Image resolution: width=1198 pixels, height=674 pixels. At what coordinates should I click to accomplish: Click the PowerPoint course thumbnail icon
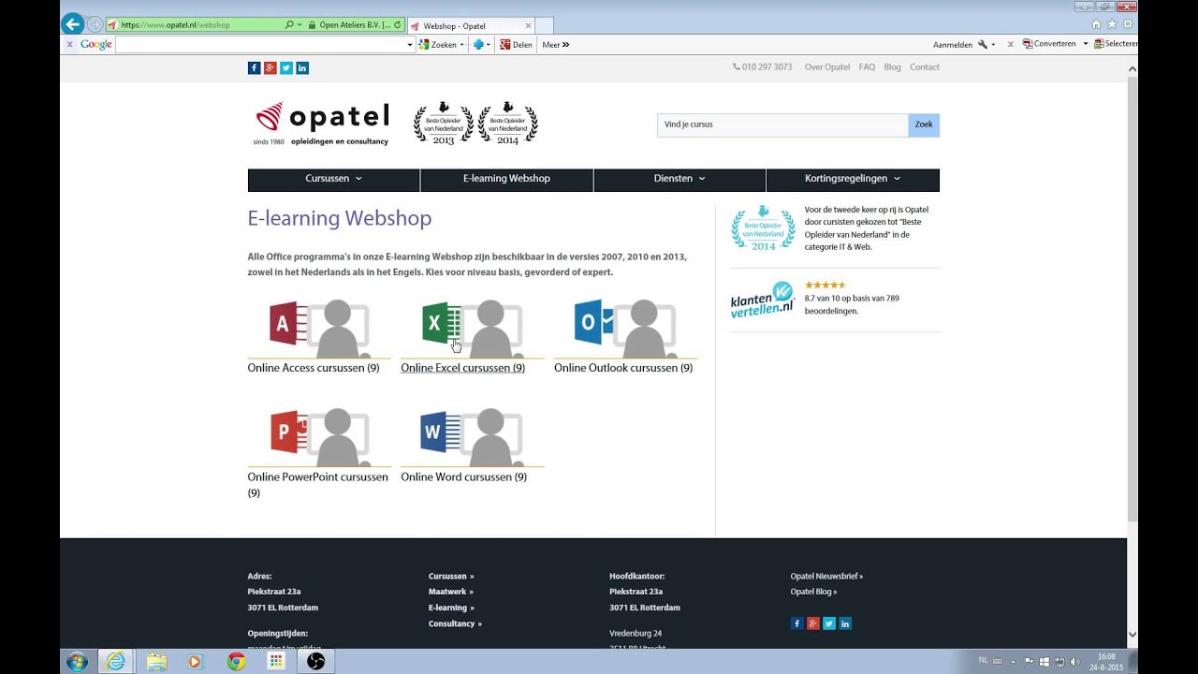318,436
